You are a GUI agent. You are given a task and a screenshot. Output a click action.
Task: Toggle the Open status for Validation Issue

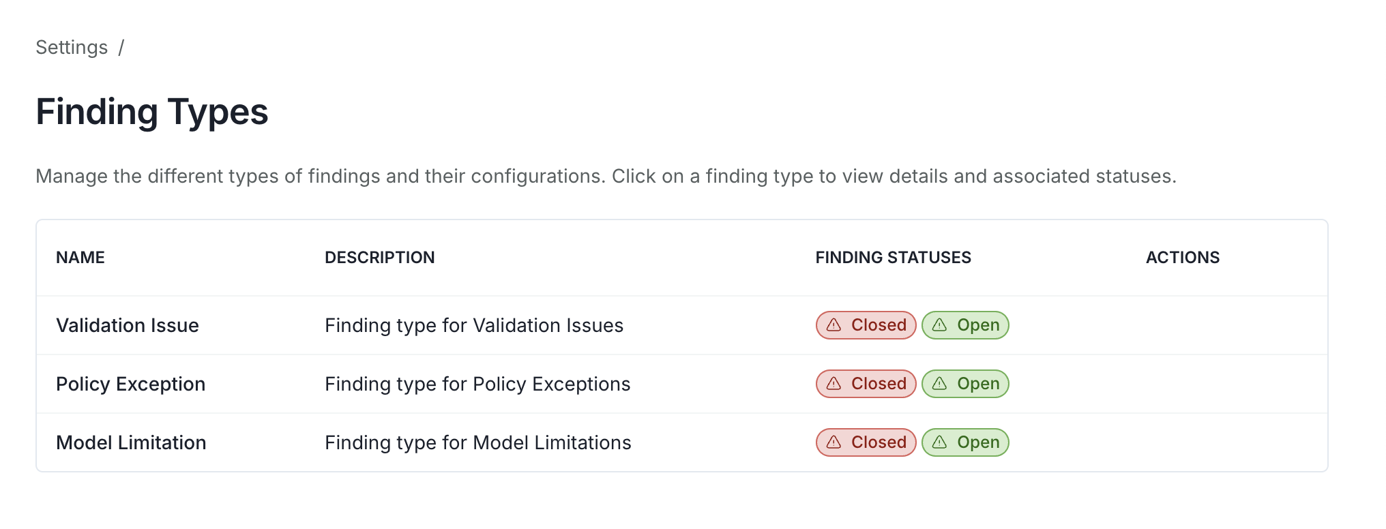[964, 325]
